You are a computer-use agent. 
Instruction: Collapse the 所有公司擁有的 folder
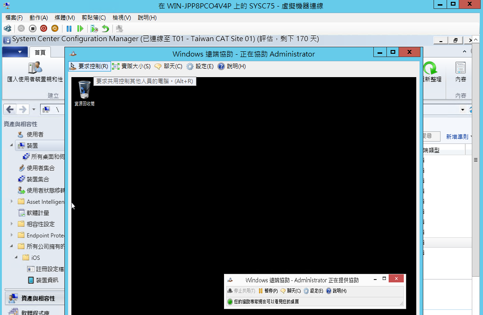pyautogui.click(x=11, y=246)
